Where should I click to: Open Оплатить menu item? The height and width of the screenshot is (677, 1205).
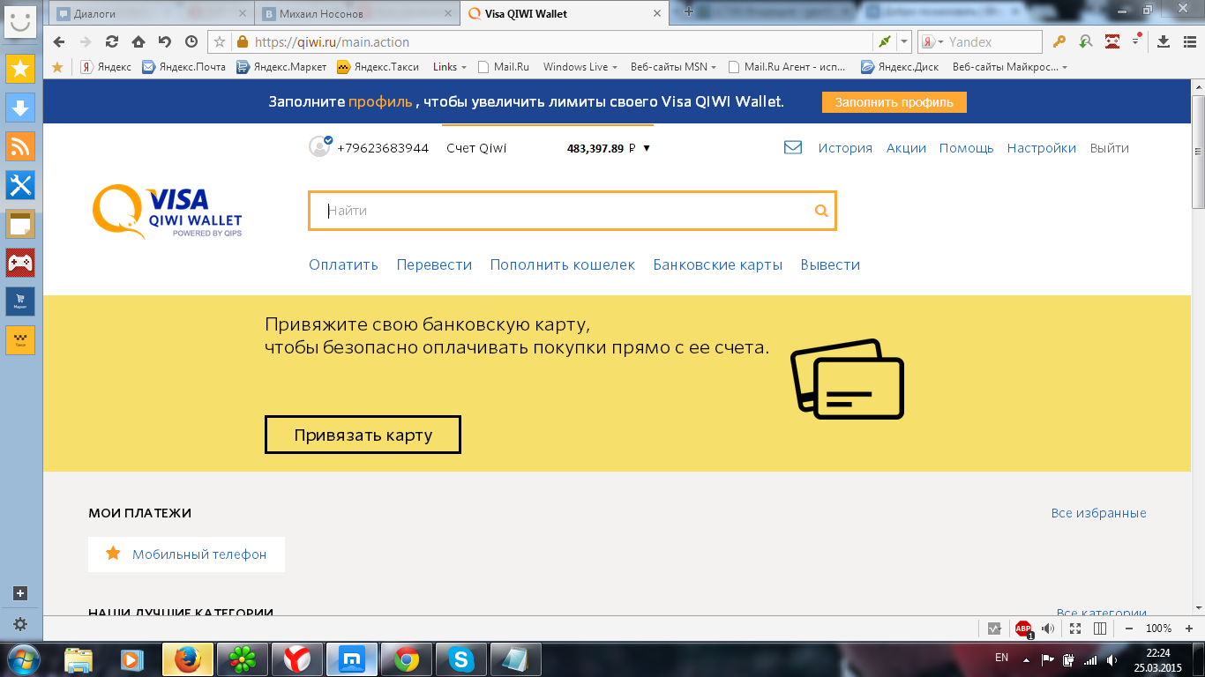point(343,264)
